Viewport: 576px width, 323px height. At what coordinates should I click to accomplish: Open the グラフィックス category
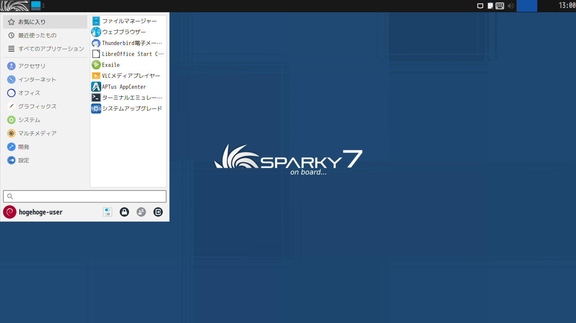point(45,106)
